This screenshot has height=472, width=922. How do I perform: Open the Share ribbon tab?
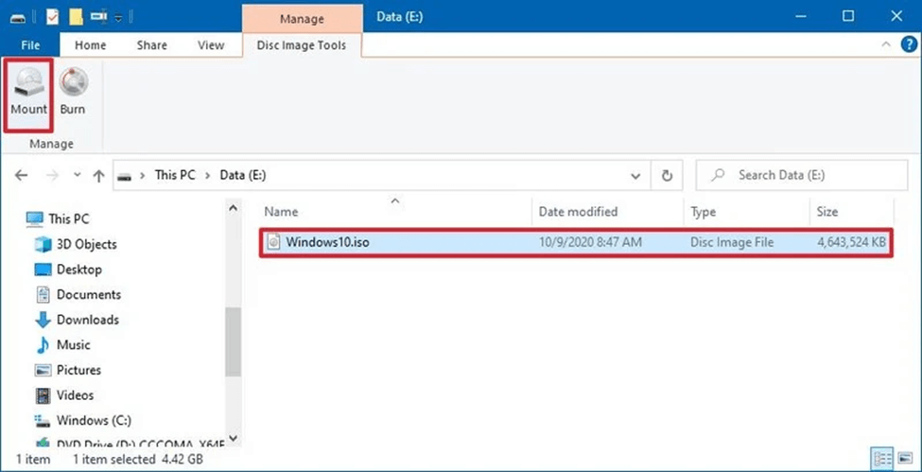[151, 44]
